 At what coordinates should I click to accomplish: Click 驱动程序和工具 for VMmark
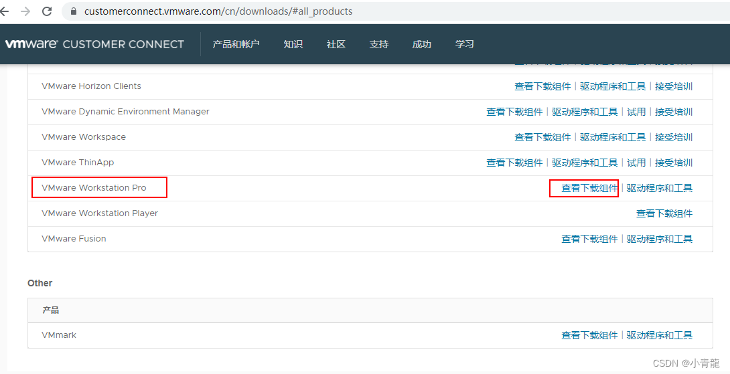point(660,335)
